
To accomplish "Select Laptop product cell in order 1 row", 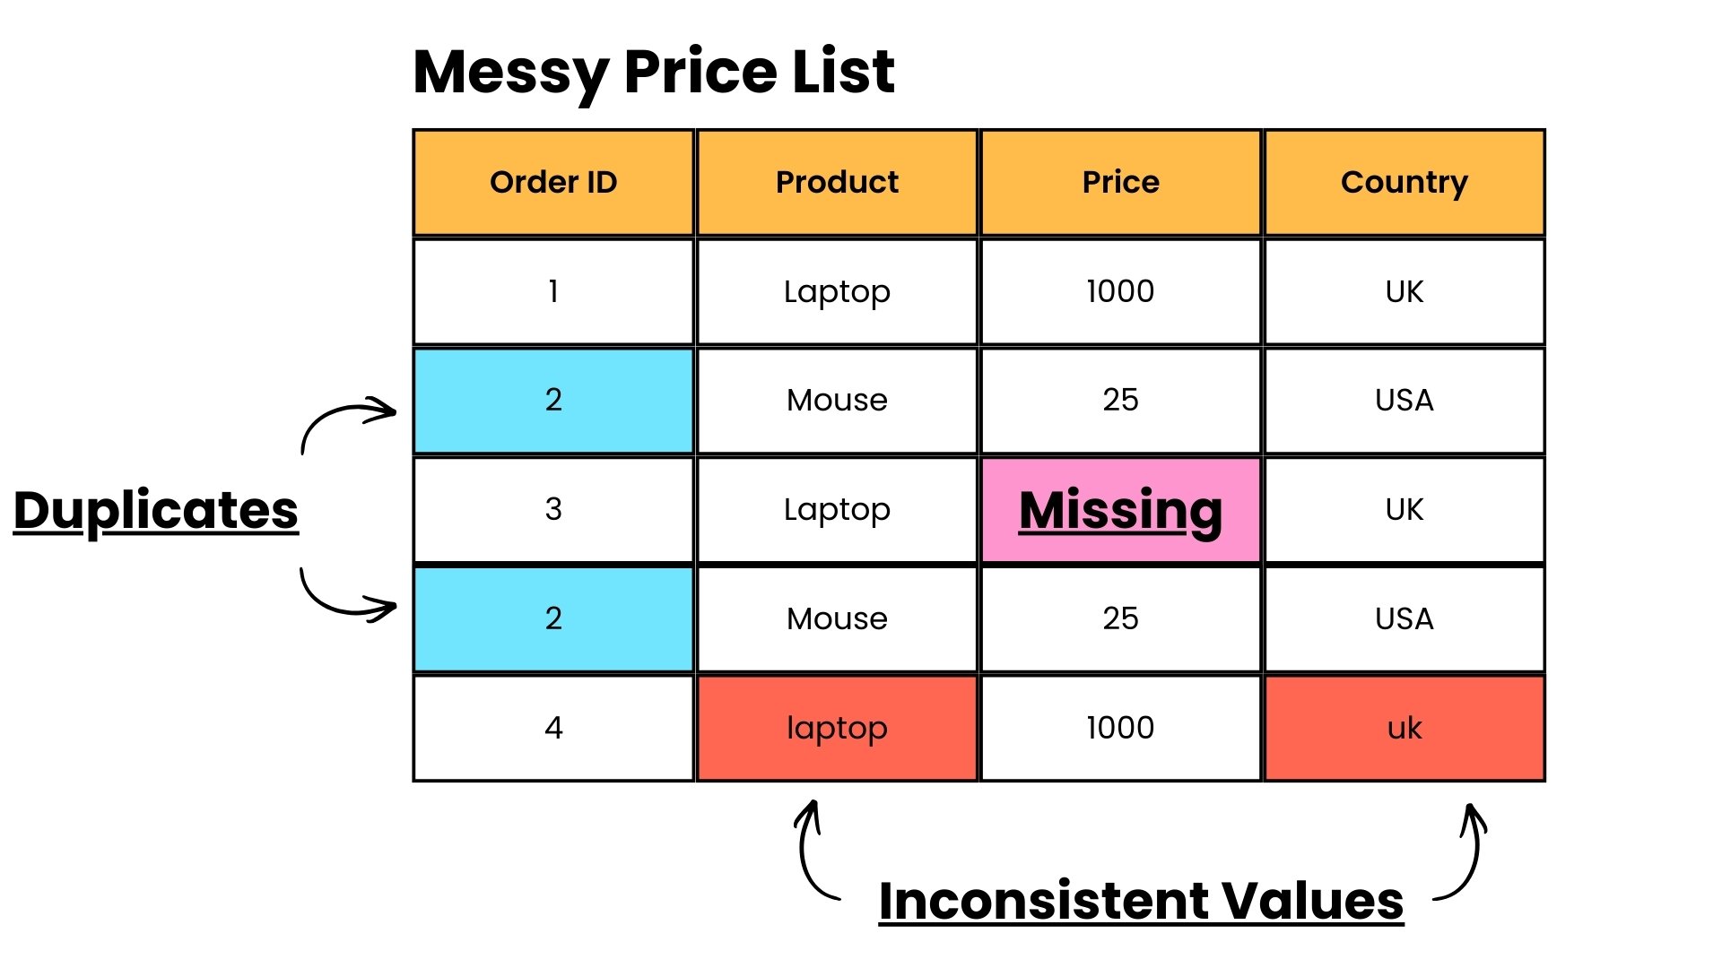I will 837,291.
